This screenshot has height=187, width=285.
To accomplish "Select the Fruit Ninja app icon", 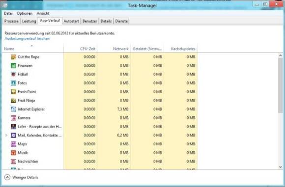I will click(13, 101).
